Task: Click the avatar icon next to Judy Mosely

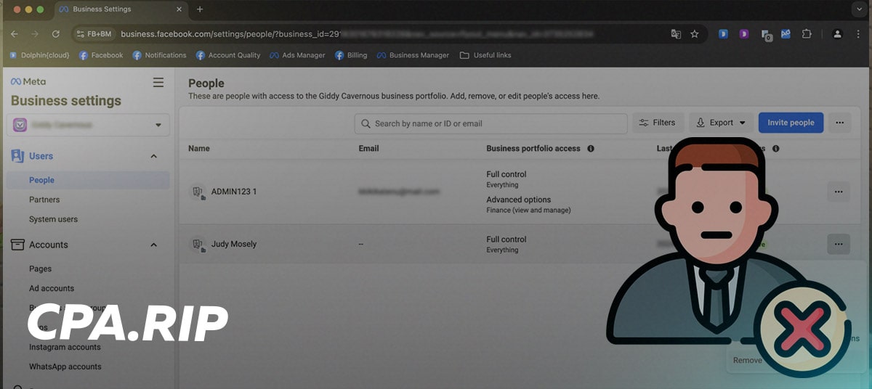Action: 198,245
